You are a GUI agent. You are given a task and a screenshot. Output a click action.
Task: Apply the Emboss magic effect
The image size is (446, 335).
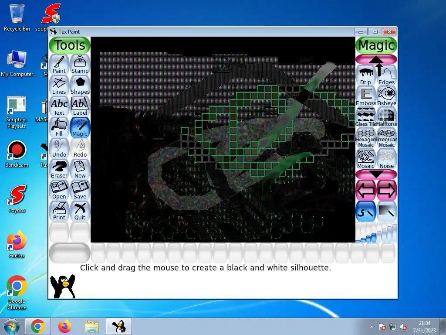tap(366, 96)
